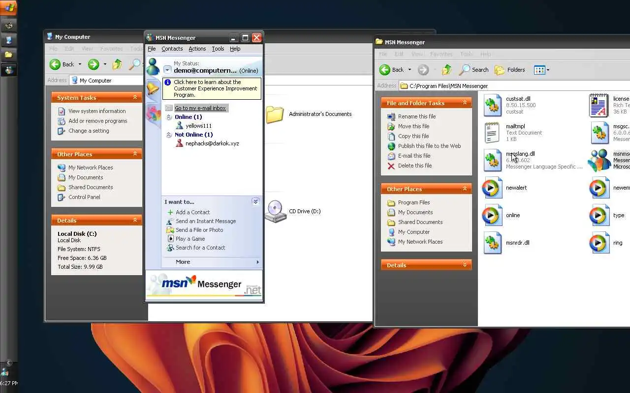Open My Computer link in MSN Messenger folder sidebar
This screenshot has width=630, height=393.
[x=414, y=232]
